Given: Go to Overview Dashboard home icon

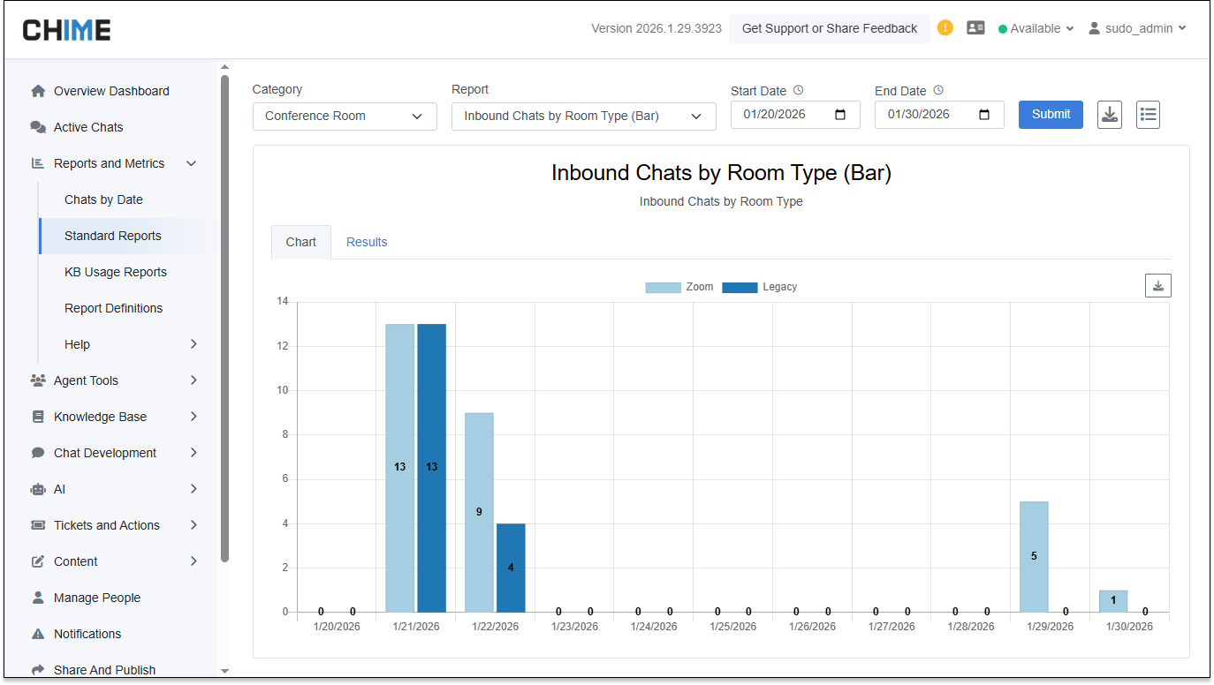Looking at the screenshot, I should coord(38,91).
